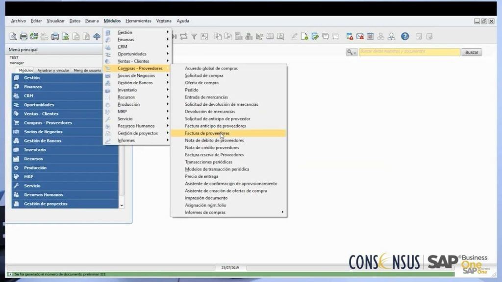502x282 pixels.
Task: Click the Print icon in toolbar
Action: point(23,36)
